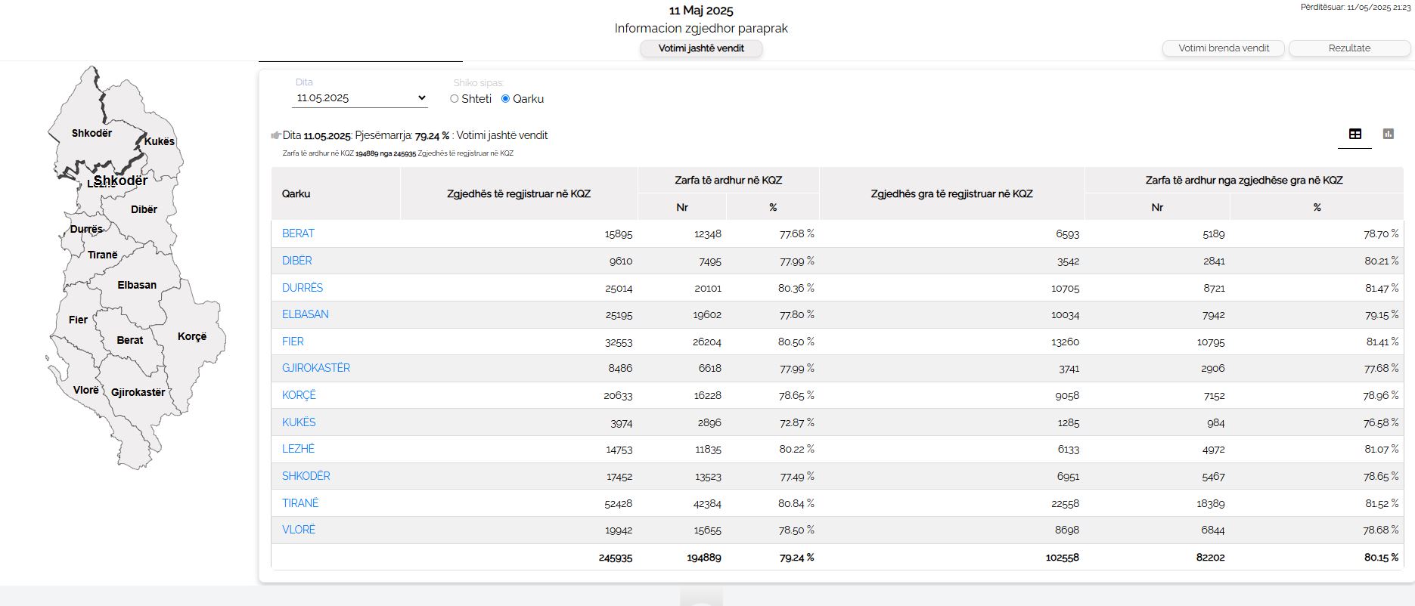Select Dibër region on the map
Image resolution: width=1415 pixels, height=606 pixels.
click(x=144, y=209)
